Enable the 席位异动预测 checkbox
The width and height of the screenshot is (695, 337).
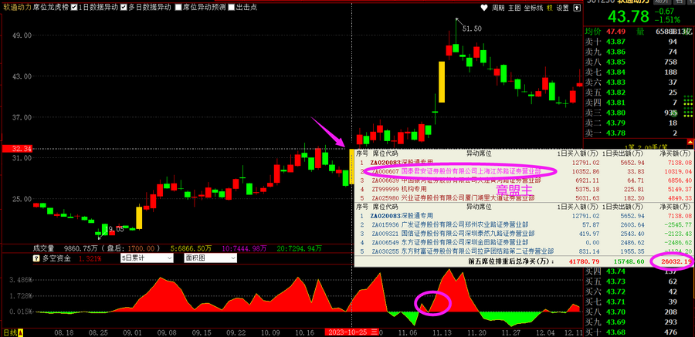178,7
